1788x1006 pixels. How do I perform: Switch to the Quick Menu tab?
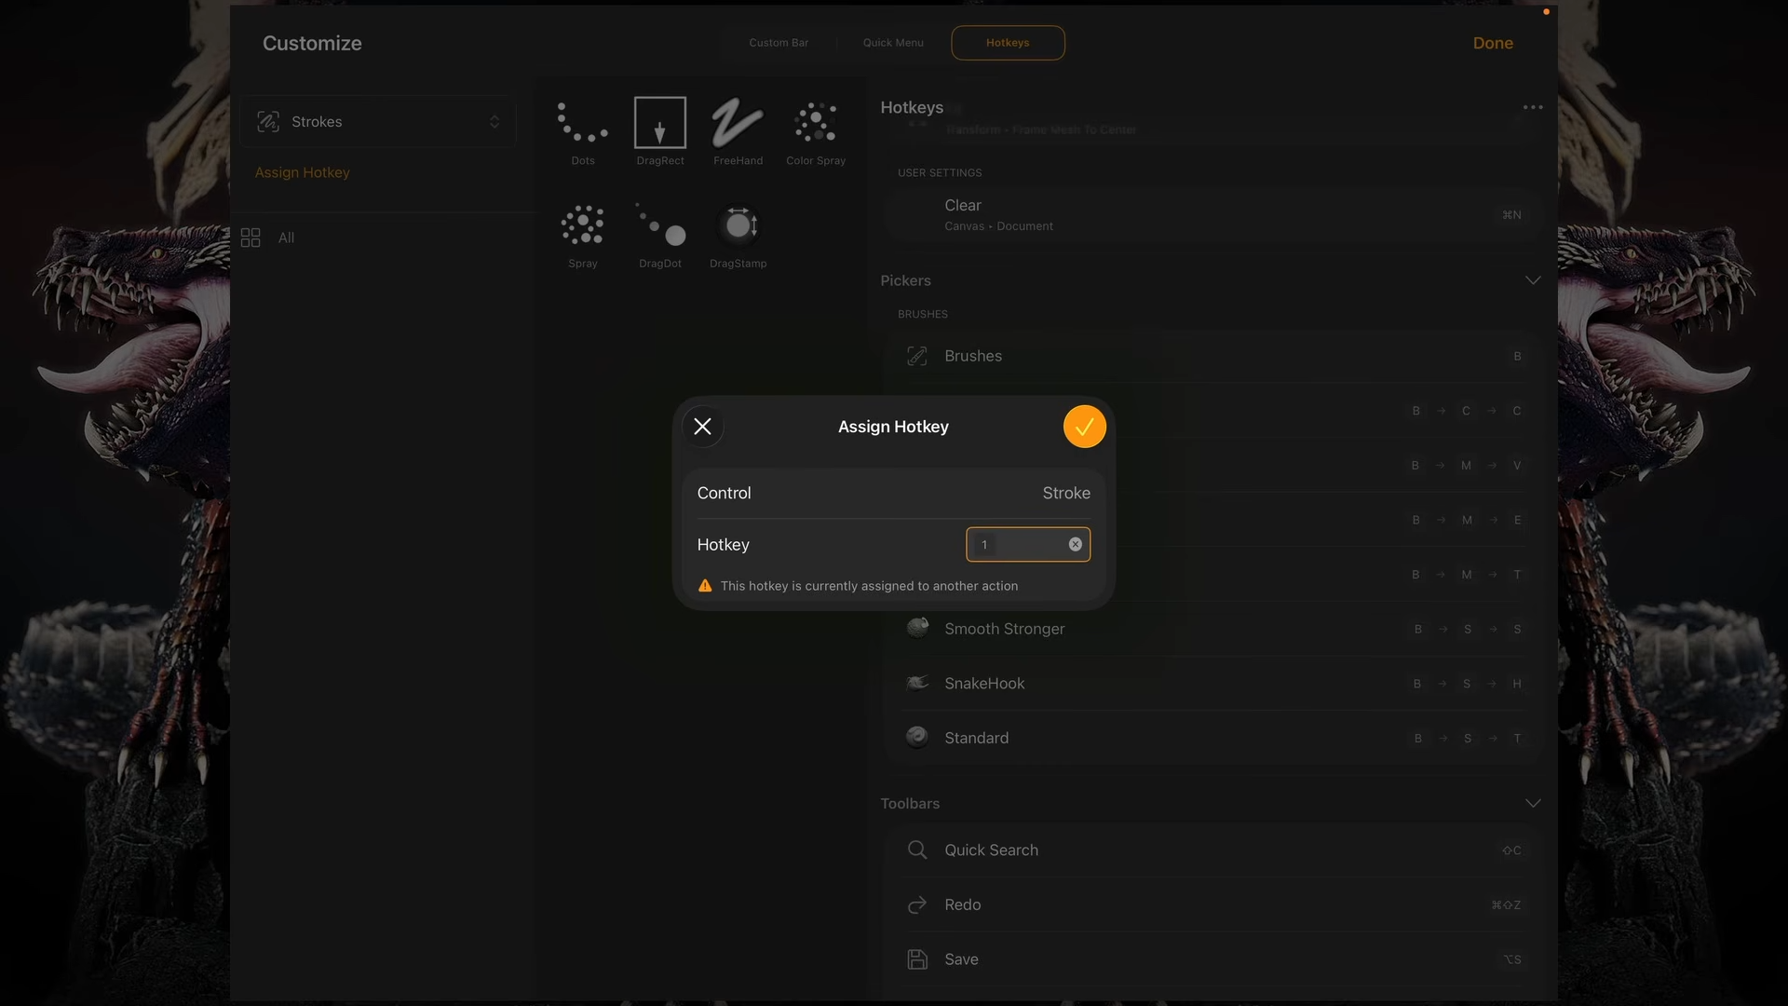pos(893,43)
